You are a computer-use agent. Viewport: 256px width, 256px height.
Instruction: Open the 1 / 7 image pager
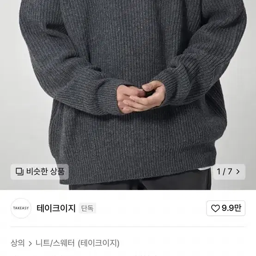[229, 172]
